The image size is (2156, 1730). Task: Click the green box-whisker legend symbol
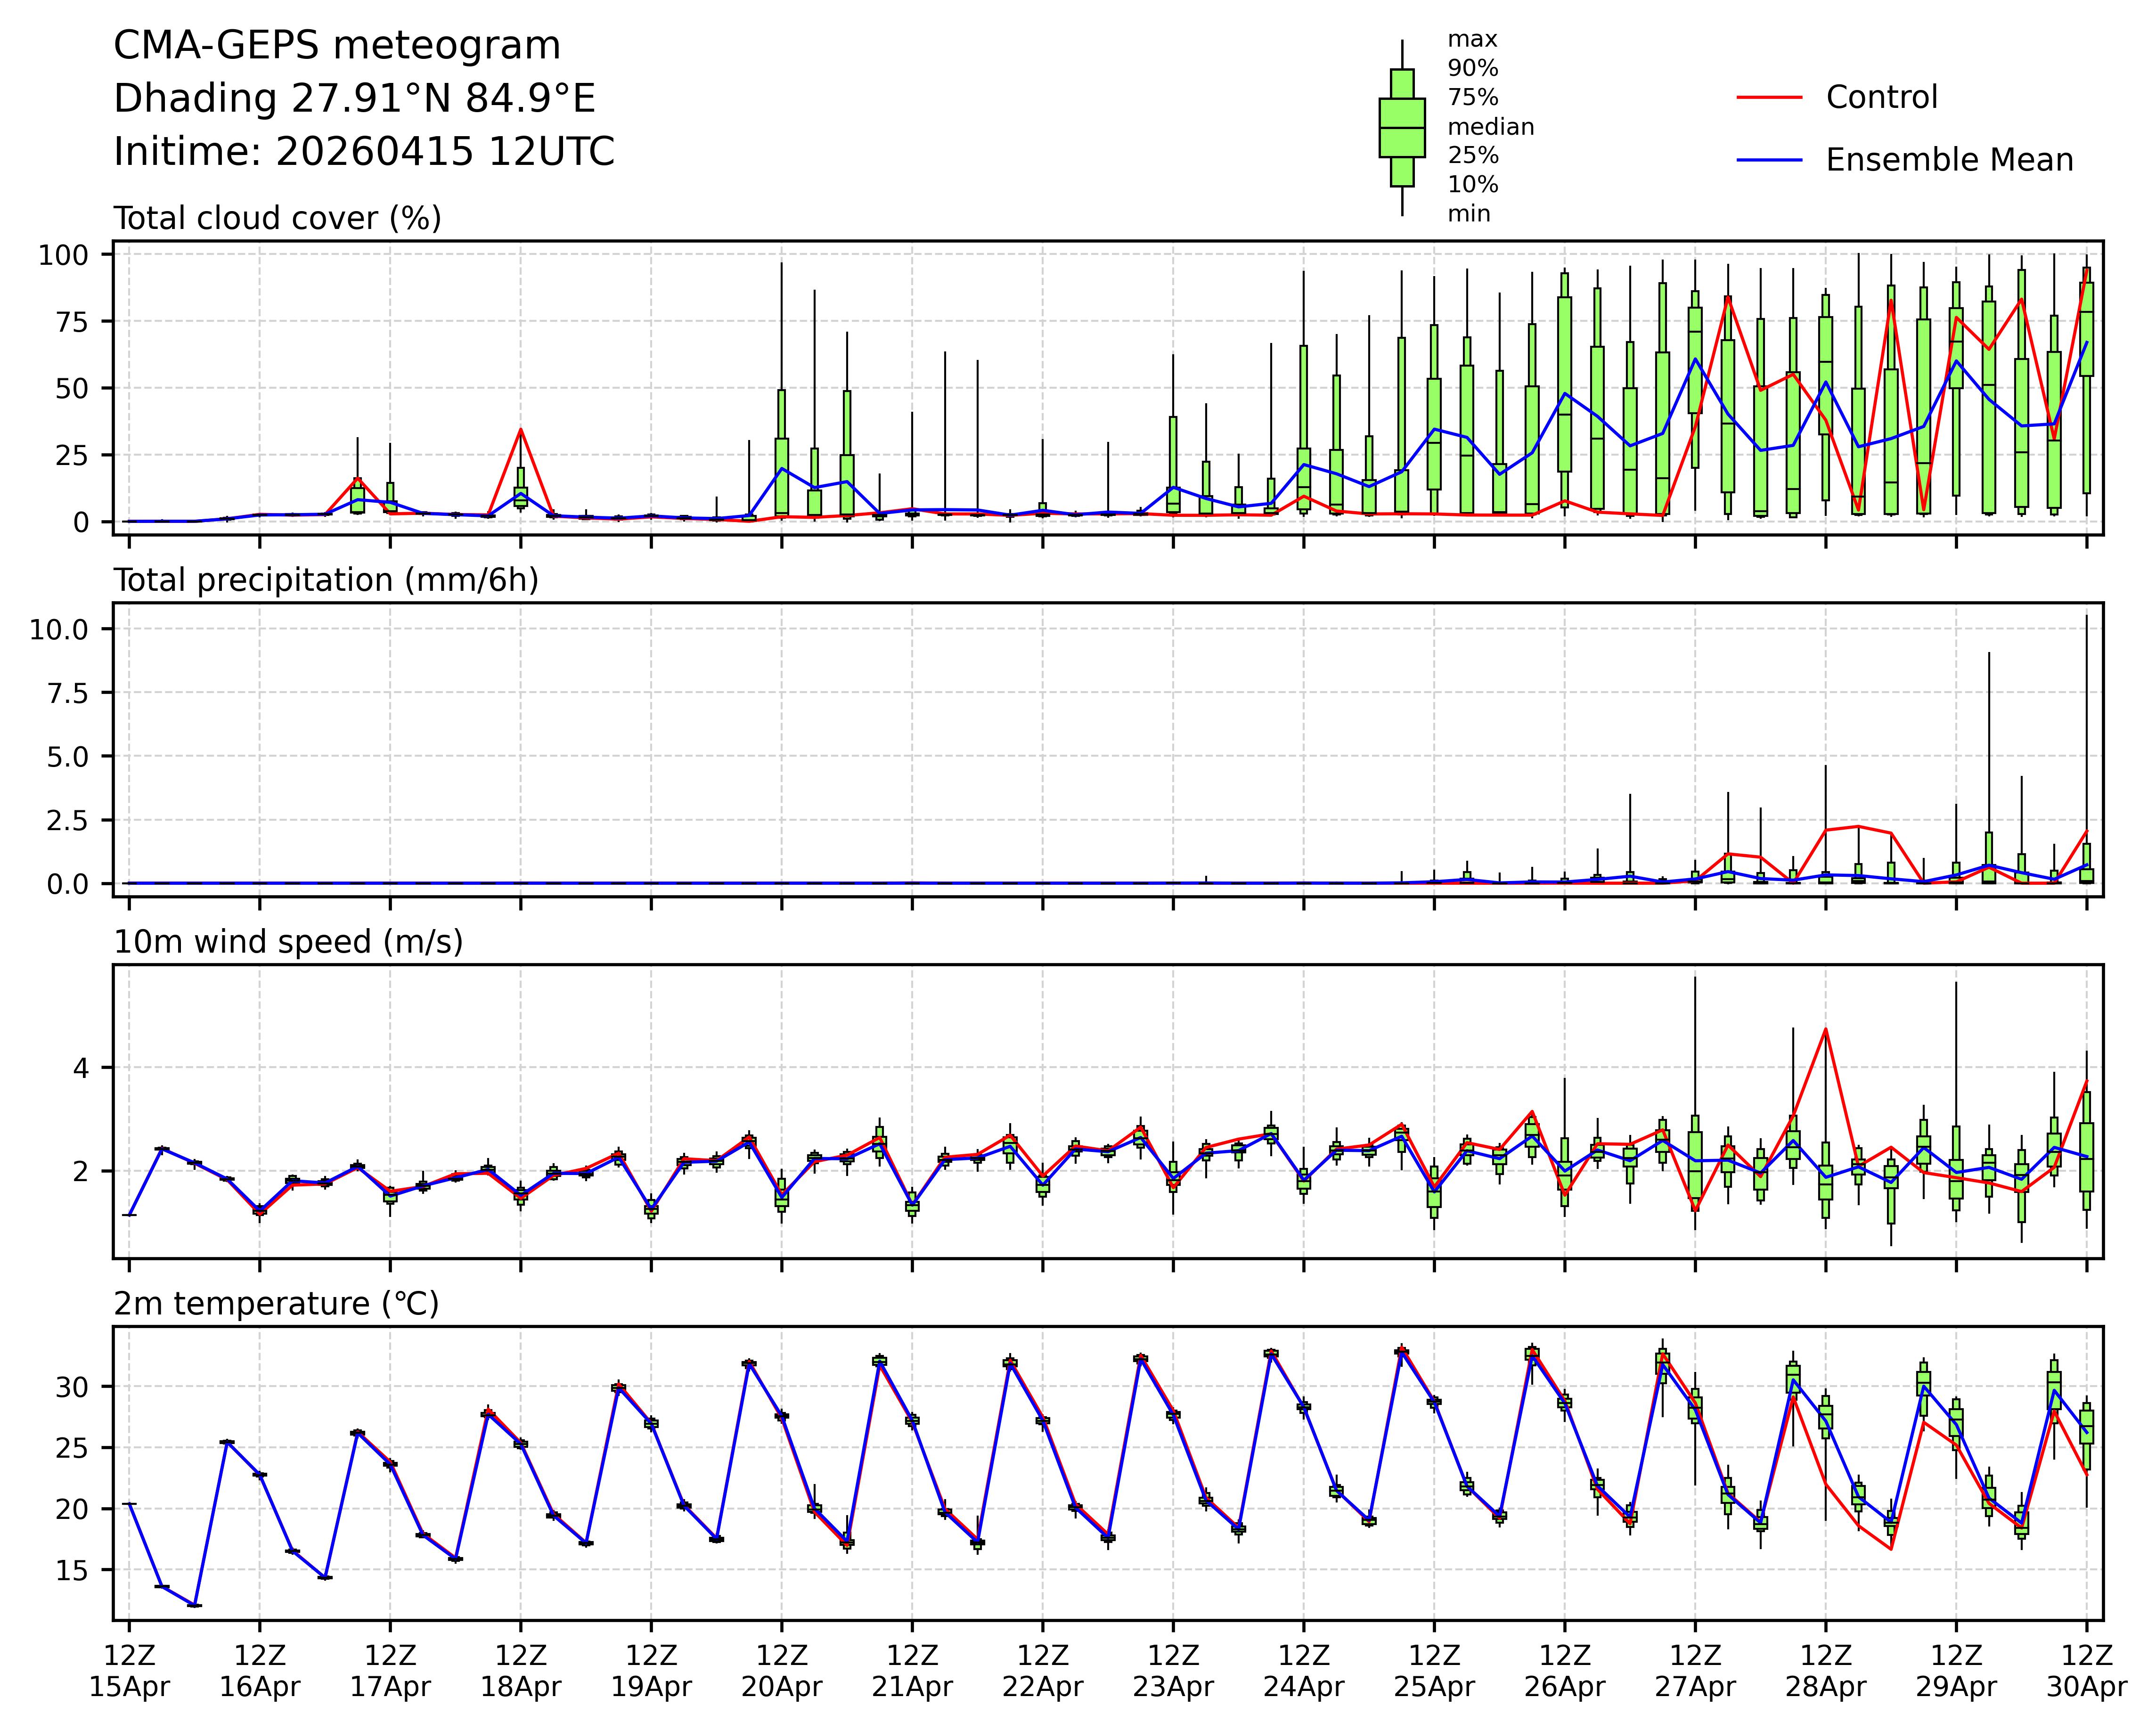[1402, 128]
